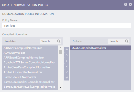Click the move to top double-chevron button
The width and height of the screenshot is (134, 92).
67,50
